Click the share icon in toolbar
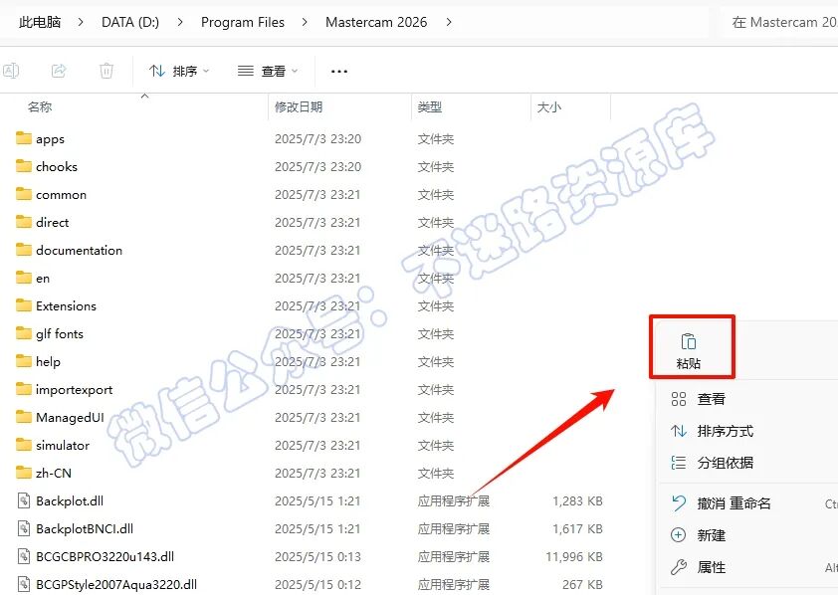 59,71
